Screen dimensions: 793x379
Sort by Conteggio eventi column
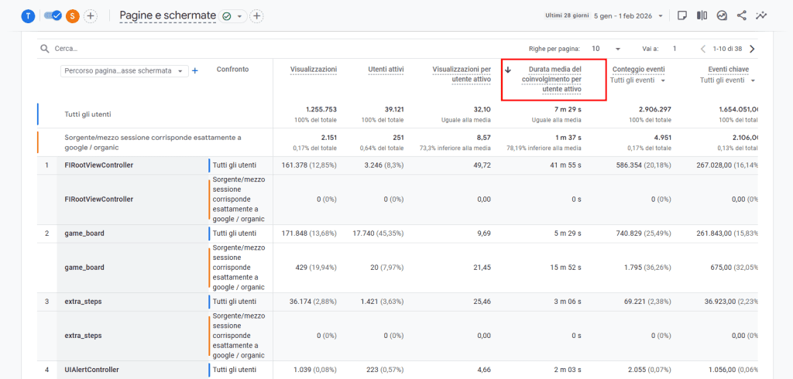[x=638, y=70]
